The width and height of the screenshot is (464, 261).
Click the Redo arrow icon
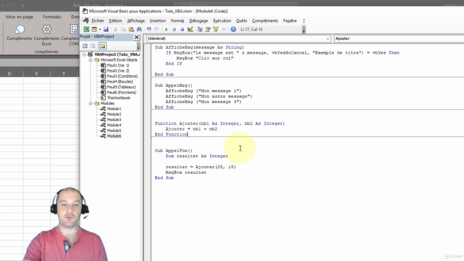[157, 29]
